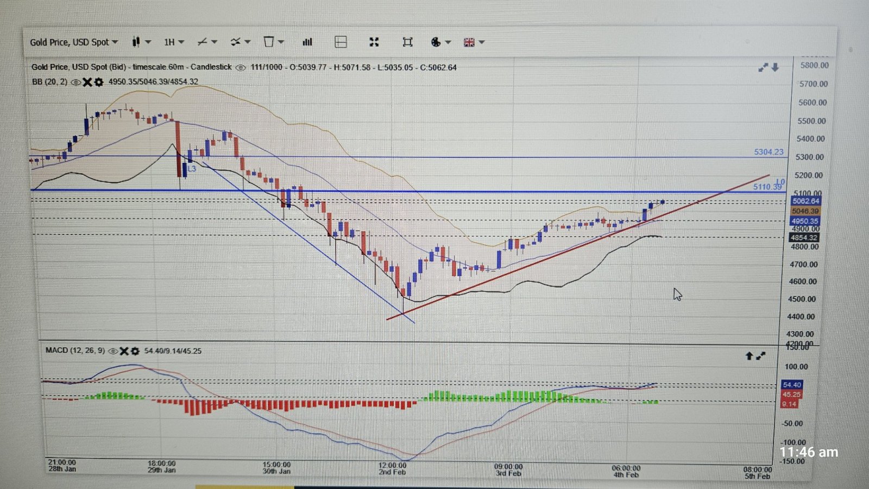Click the 12:00:00 2nd Feb time axis label
869x489 pixels.
click(392, 469)
